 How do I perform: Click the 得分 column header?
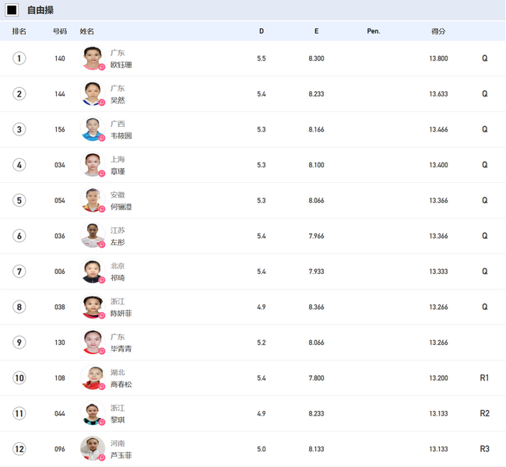coord(438,31)
